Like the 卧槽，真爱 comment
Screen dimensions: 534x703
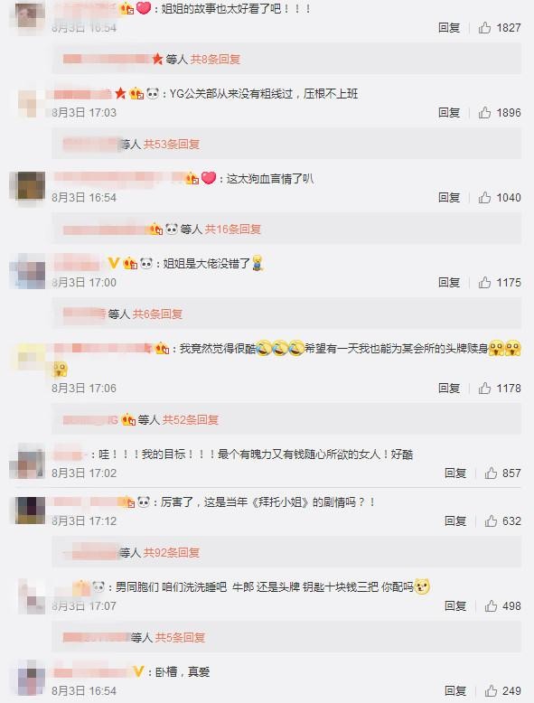coord(491,691)
